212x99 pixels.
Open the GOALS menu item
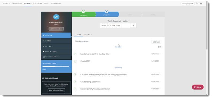pos(47,3)
